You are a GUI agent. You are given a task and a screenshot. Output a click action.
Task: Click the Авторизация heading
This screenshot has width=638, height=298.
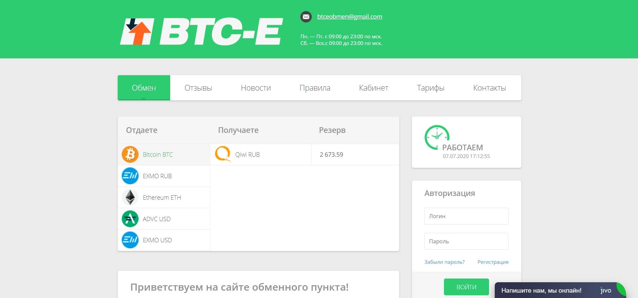[x=450, y=193]
